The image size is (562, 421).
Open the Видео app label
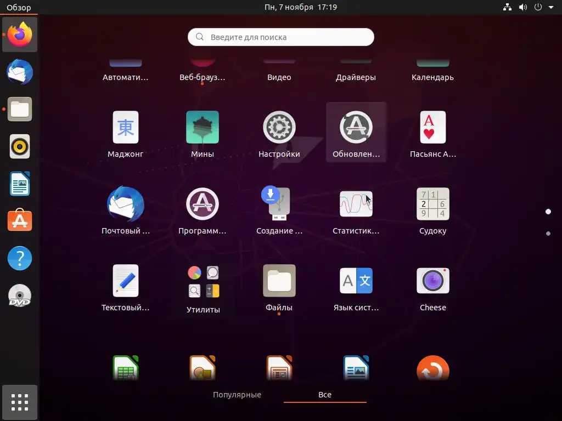279,77
